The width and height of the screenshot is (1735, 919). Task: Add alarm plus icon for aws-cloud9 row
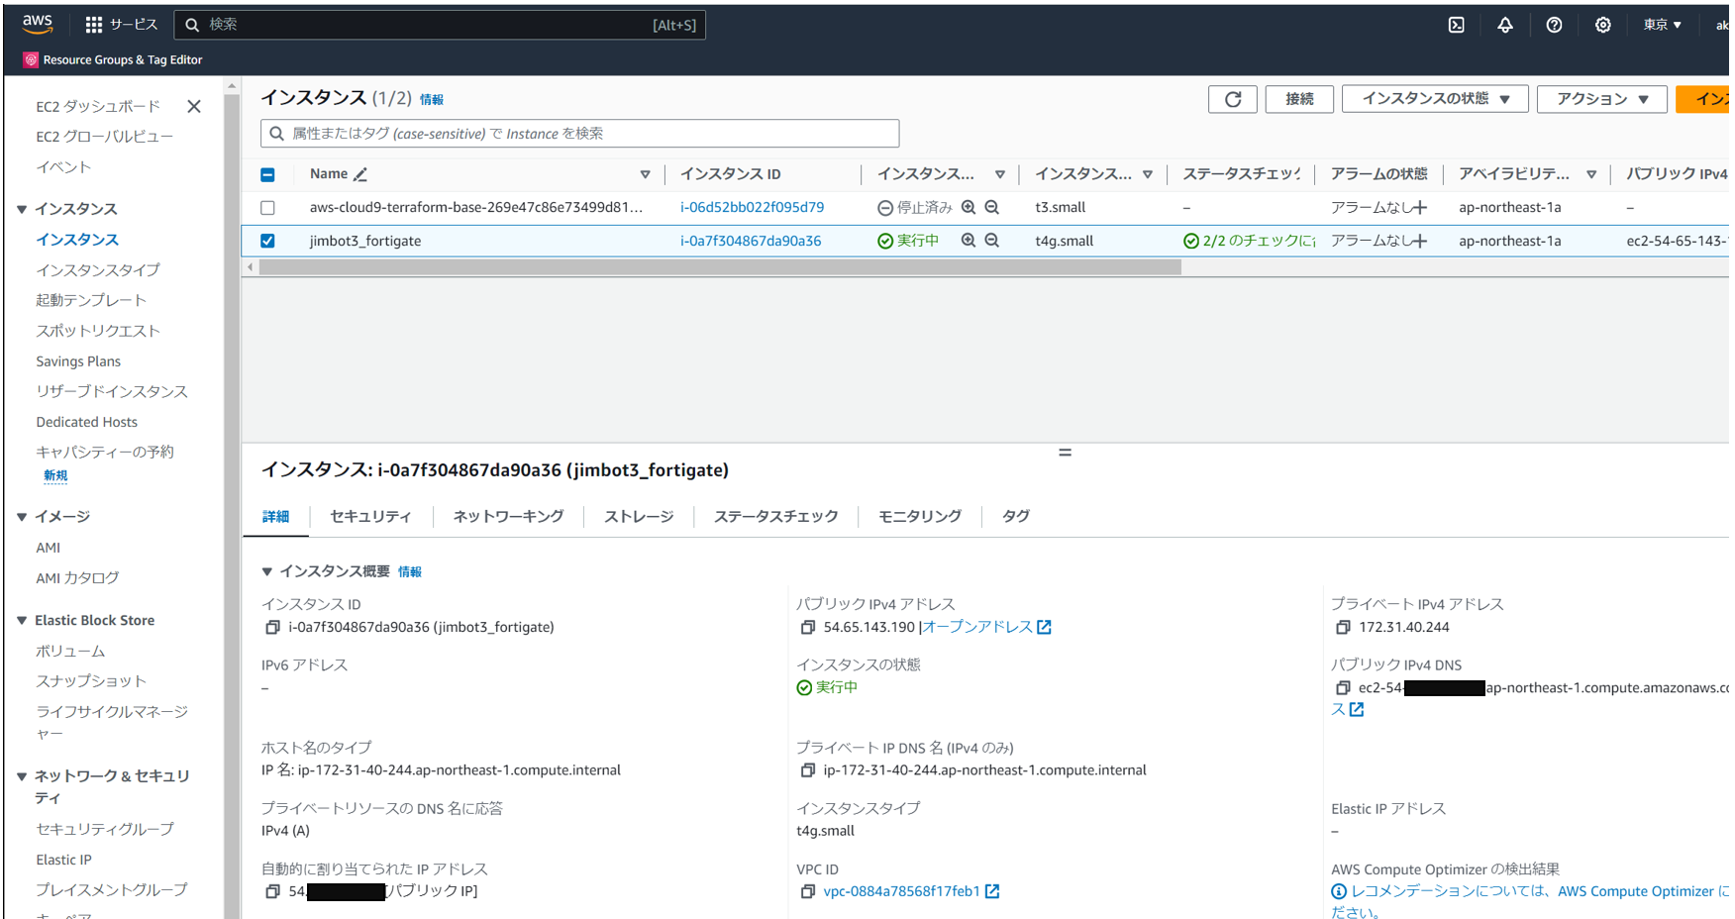(x=1420, y=207)
